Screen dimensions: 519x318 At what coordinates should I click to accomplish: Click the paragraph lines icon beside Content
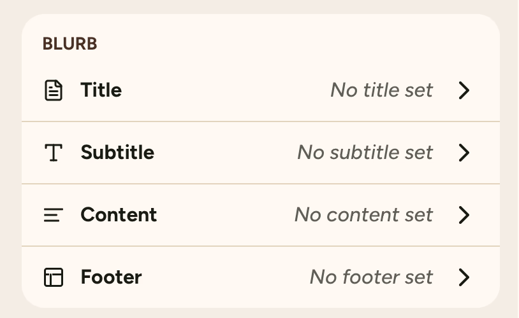tap(54, 215)
